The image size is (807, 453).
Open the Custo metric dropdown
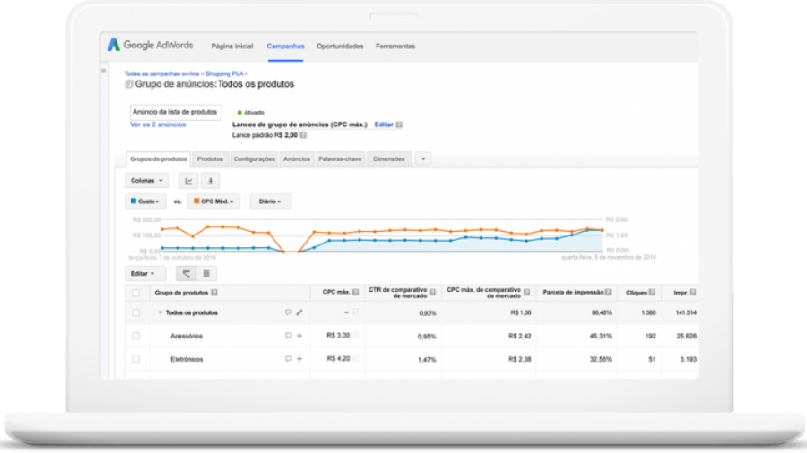coord(145,201)
